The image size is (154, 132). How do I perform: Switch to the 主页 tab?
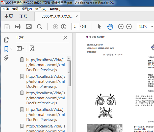9,16
